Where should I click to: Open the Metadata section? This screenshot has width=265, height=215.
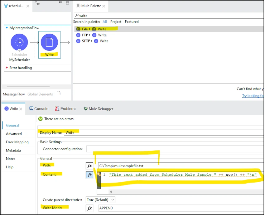coord(13,150)
